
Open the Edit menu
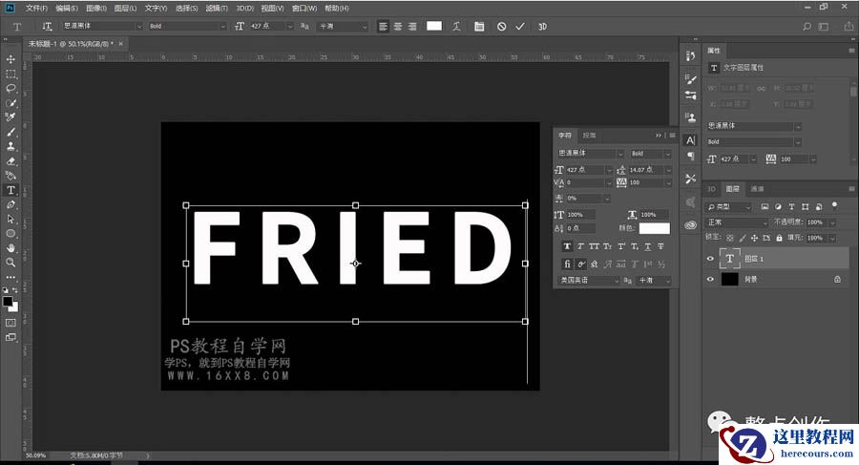67,9
